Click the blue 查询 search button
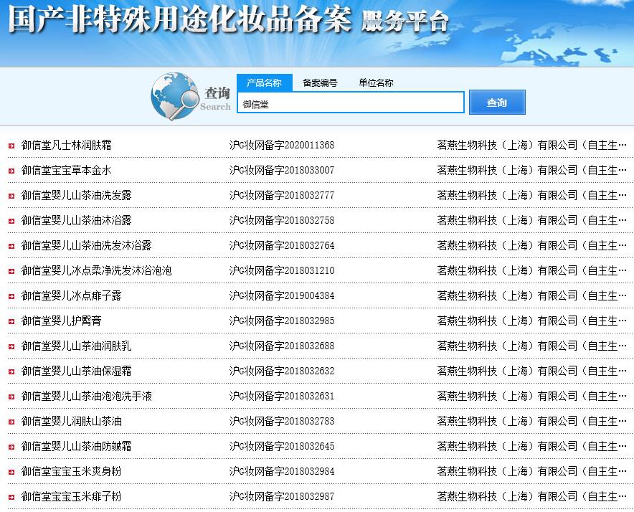The width and height of the screenshot is (634, 512). 497,103
